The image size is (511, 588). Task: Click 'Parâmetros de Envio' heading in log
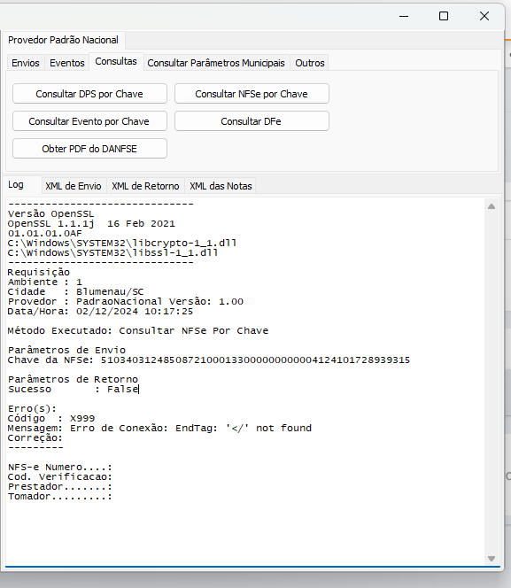[66, 351]
